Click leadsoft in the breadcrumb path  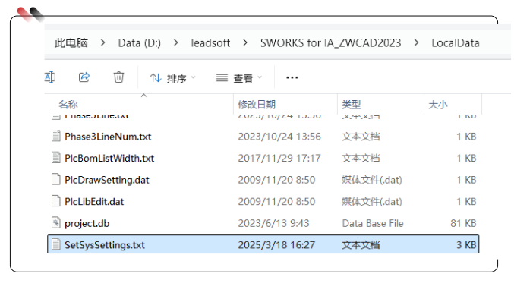(210, 43)
